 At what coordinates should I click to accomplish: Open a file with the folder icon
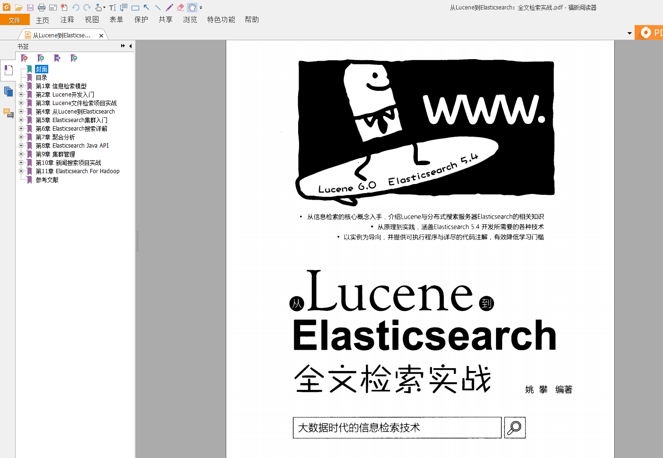pyautogui.click(x=19, y=8)
